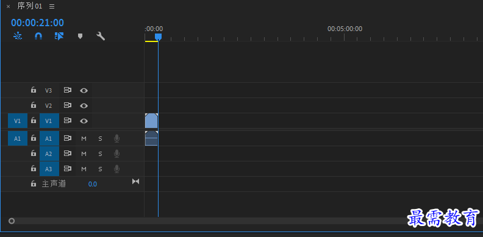
Task: Hide track V3 output with eye icon
Action: point(84,91)
